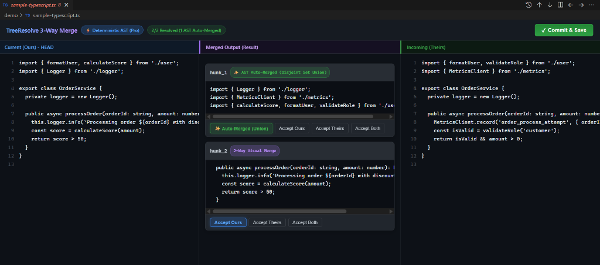The height and width of the screenshot is (265, 600).
Task: Click the TreeResolve 3-Way Merge title
Action: pos(42,30)
